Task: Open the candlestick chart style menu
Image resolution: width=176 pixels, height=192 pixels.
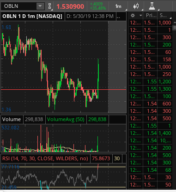Action: pos(136,6)
